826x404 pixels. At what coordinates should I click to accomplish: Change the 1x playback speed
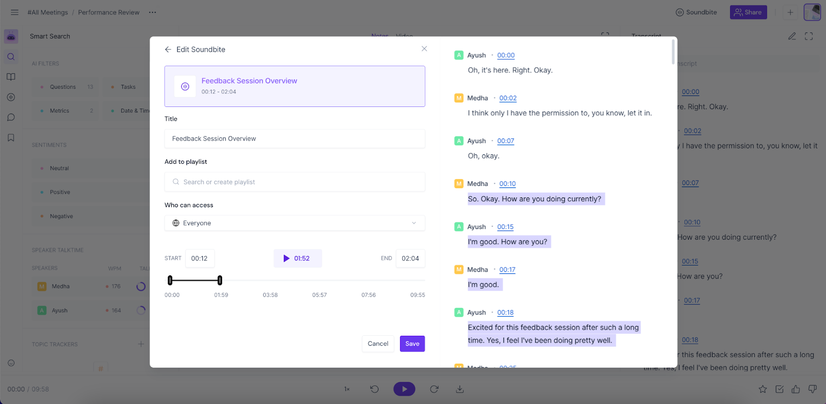point(347,389)
